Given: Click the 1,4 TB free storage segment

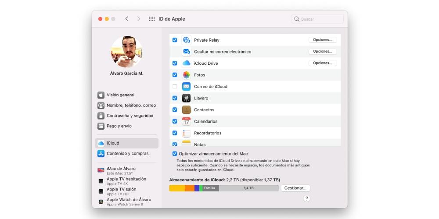Looking at the screenshot, I should 248,188.
